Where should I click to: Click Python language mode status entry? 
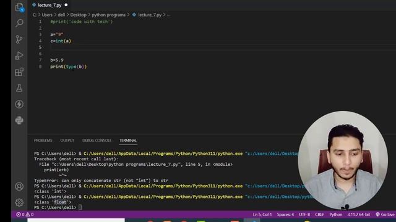[x=335, y=215]
